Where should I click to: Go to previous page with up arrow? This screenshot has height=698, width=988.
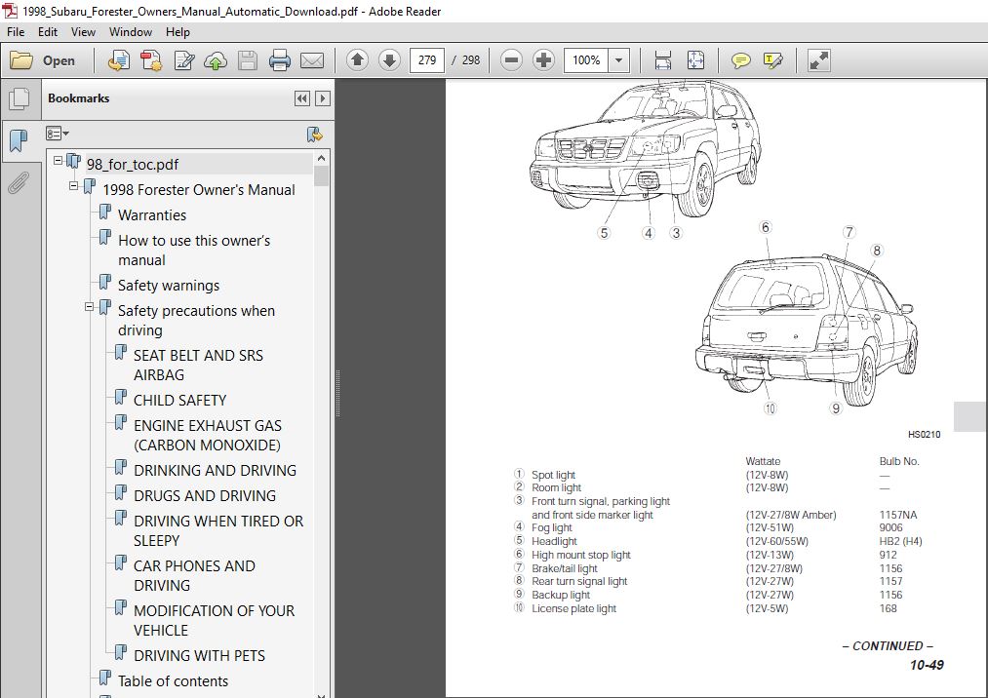357,60
